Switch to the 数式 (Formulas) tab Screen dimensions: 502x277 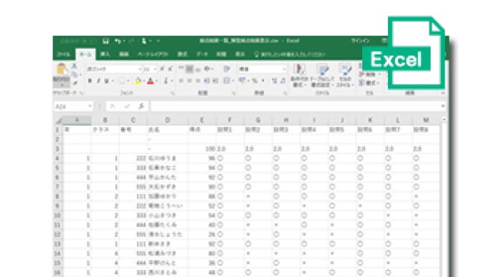pos(182,55)
